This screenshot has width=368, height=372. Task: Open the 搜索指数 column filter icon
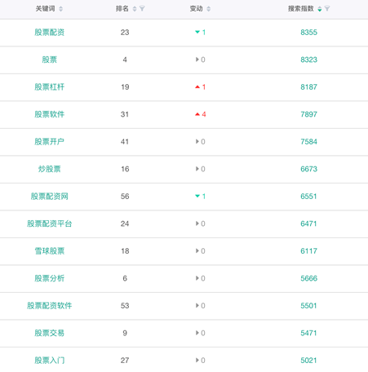(x=327, y=9)
